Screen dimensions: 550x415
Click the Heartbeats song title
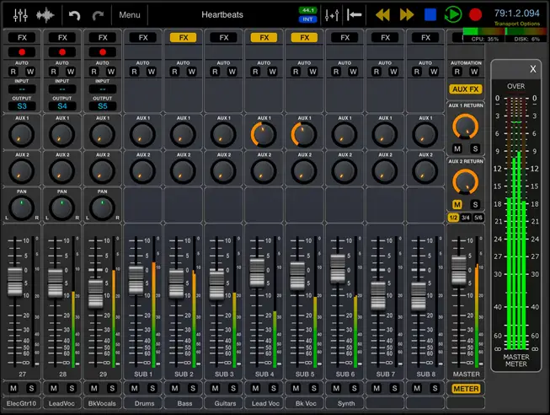[x=222, y=14]
